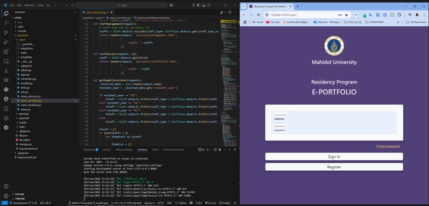
Task: Open the Search view in VS Code activity bar
Action: pos(6,23)
